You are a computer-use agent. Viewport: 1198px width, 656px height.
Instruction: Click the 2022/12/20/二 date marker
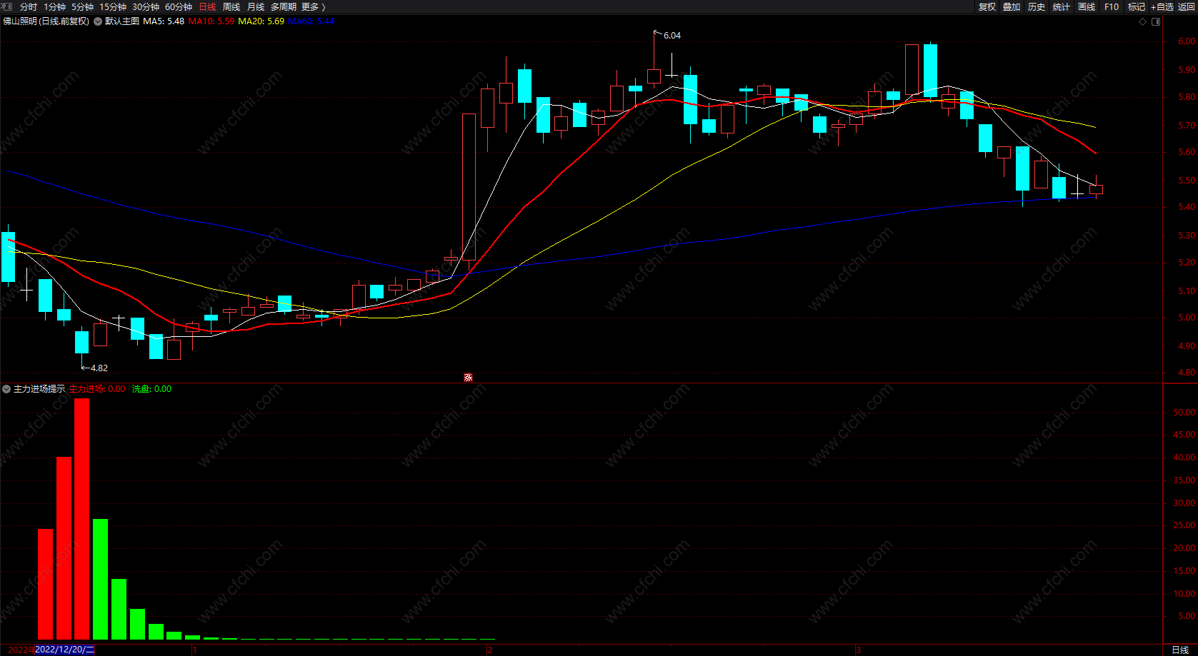pyautogui.click(x=64, y=650)
